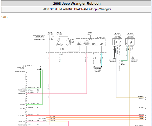Click the "OXYGEN SENSOR 1/2" caption

[x=117, y=37]
